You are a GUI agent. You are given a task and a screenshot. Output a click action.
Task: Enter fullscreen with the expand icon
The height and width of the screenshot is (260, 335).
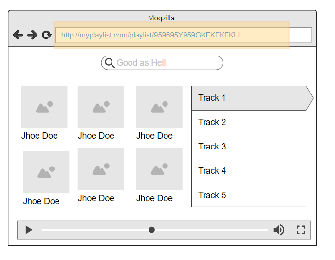tap(301, 230)
